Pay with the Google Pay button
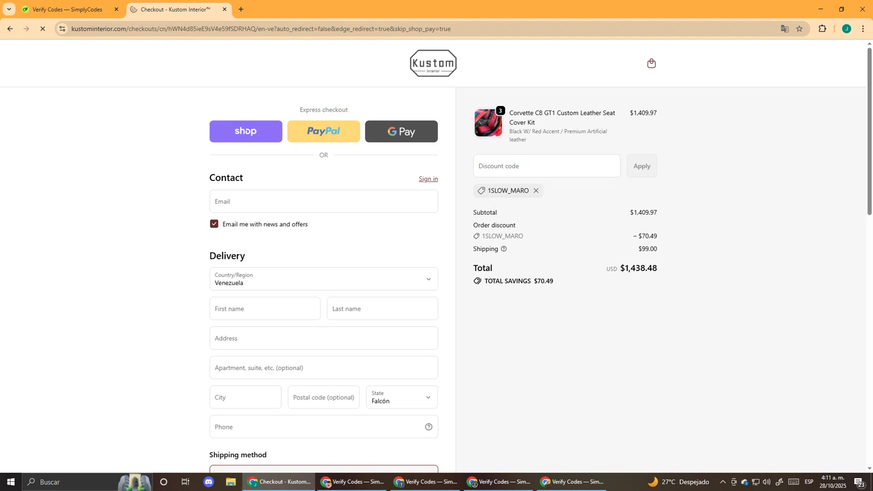This screenshot has height=491, width=873. coord(402,131)
